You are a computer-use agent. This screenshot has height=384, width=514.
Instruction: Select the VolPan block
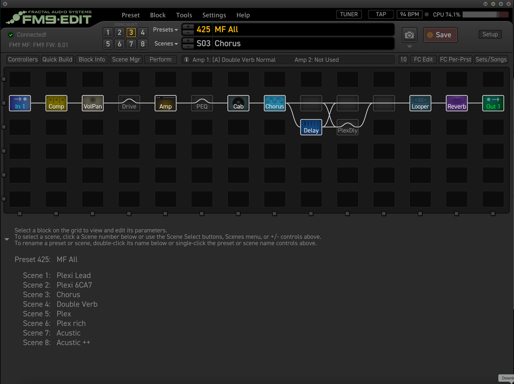[x=92, y=103]
